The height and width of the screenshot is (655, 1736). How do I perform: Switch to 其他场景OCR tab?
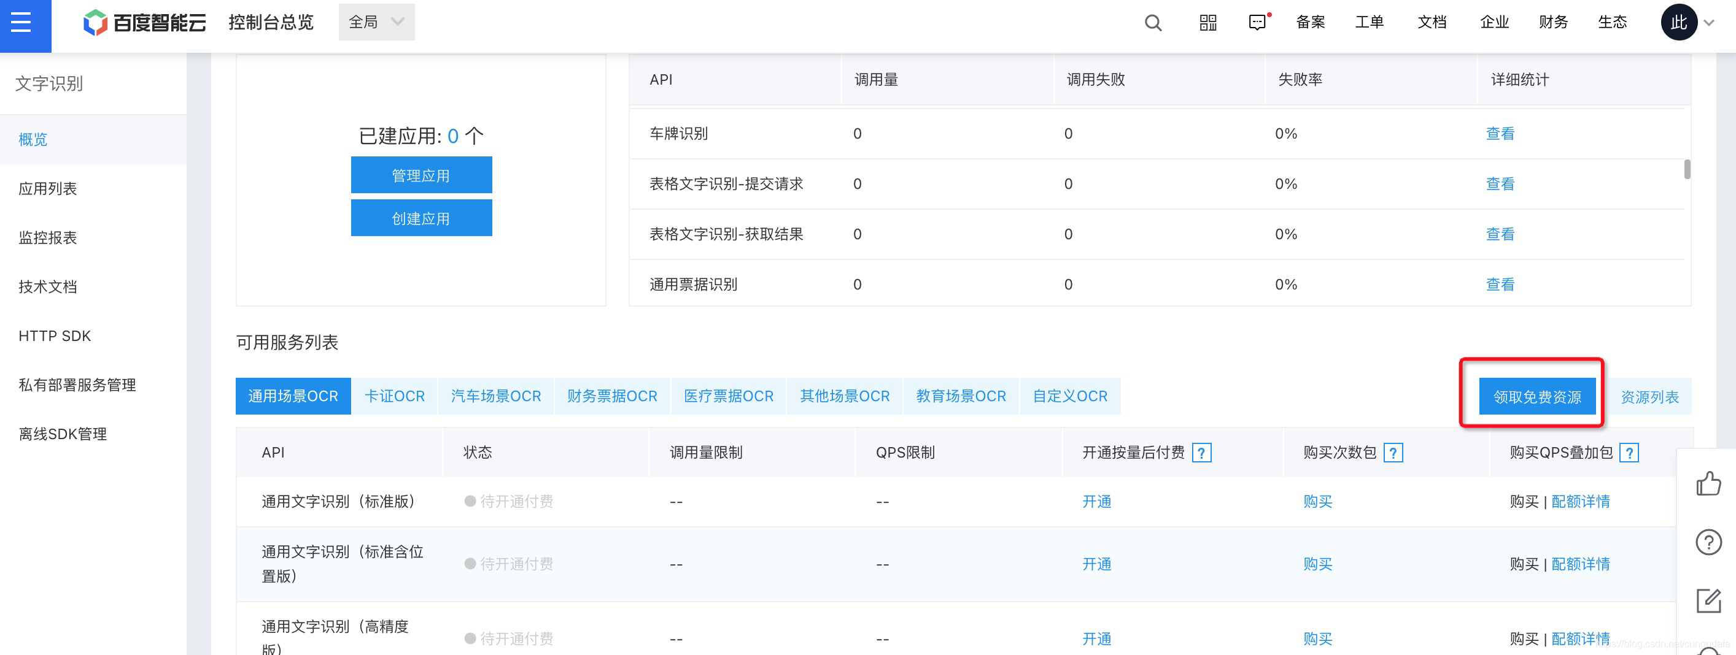[845, 397]
